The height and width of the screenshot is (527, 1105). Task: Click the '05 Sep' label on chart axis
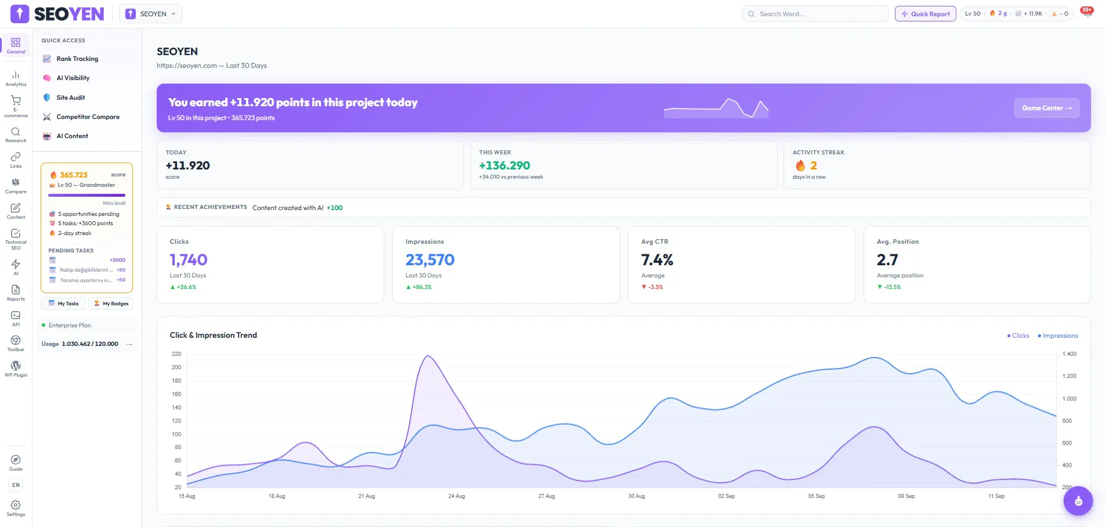point(816,496)
